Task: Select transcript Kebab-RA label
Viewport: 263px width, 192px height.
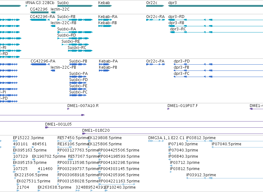Action: 108,17
